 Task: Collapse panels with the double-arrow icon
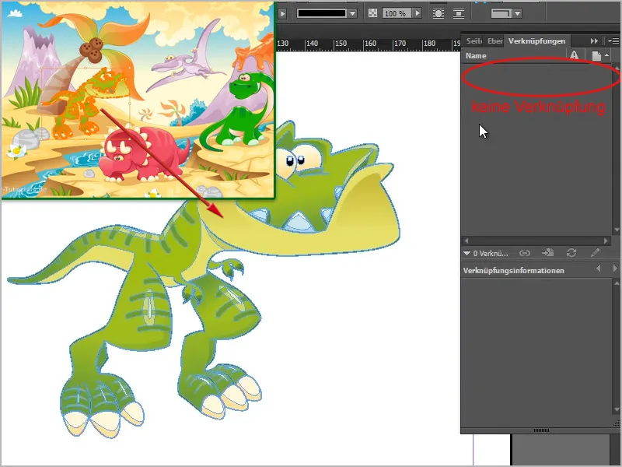(594, 41)
